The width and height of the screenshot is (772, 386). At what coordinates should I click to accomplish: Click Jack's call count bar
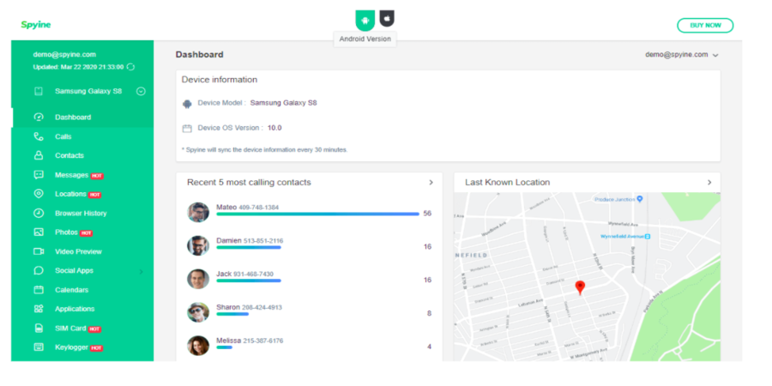pyautogui.click(x=249, y=280)
